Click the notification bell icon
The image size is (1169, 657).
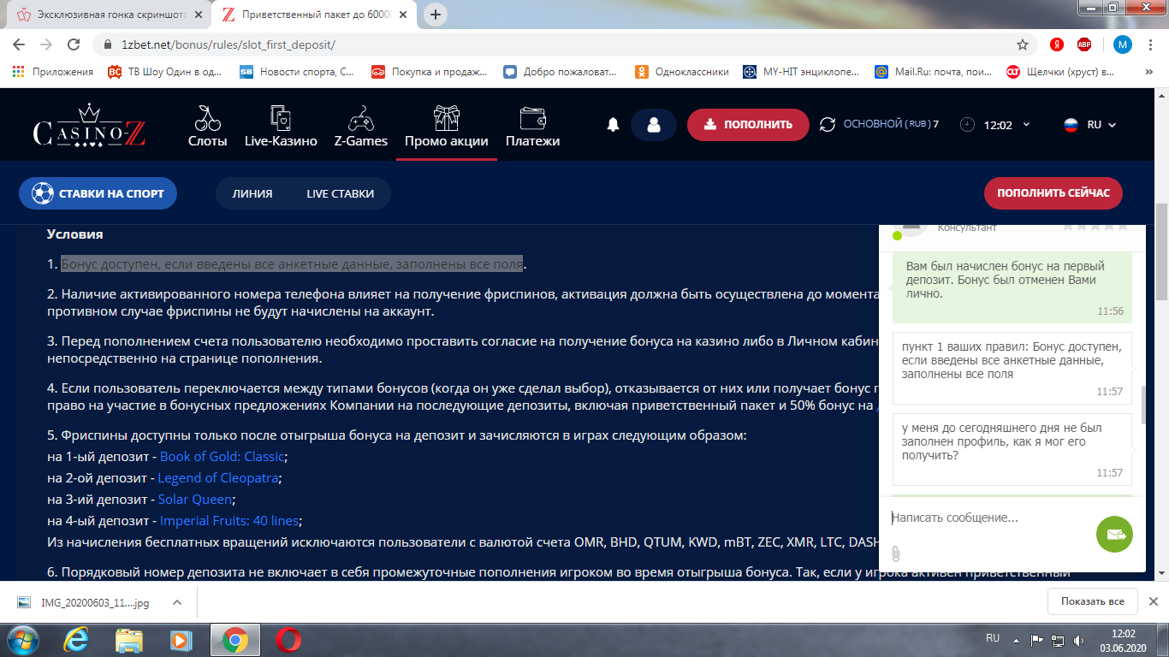click(x=613, y=125)
